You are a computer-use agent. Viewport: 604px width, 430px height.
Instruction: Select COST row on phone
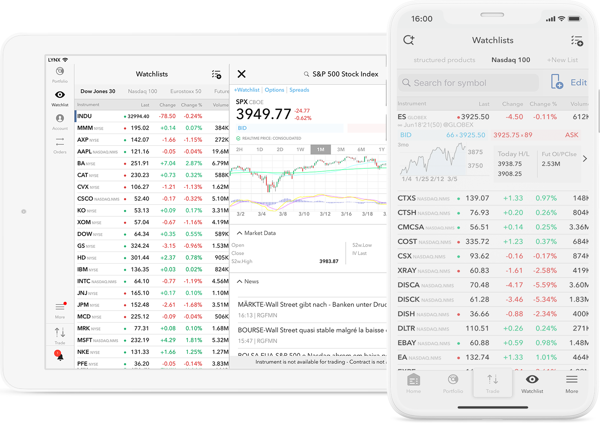(493, 242)
